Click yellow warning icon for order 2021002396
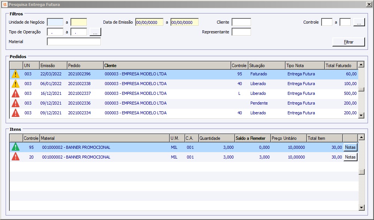Viewport: 374px width, 220px height. pos(15,74)
